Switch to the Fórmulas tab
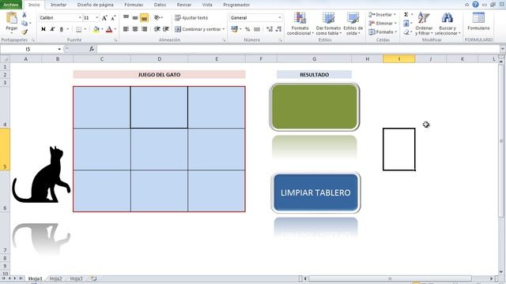The height and width of the screenshot is (284, 506). [x=134, y=5]
